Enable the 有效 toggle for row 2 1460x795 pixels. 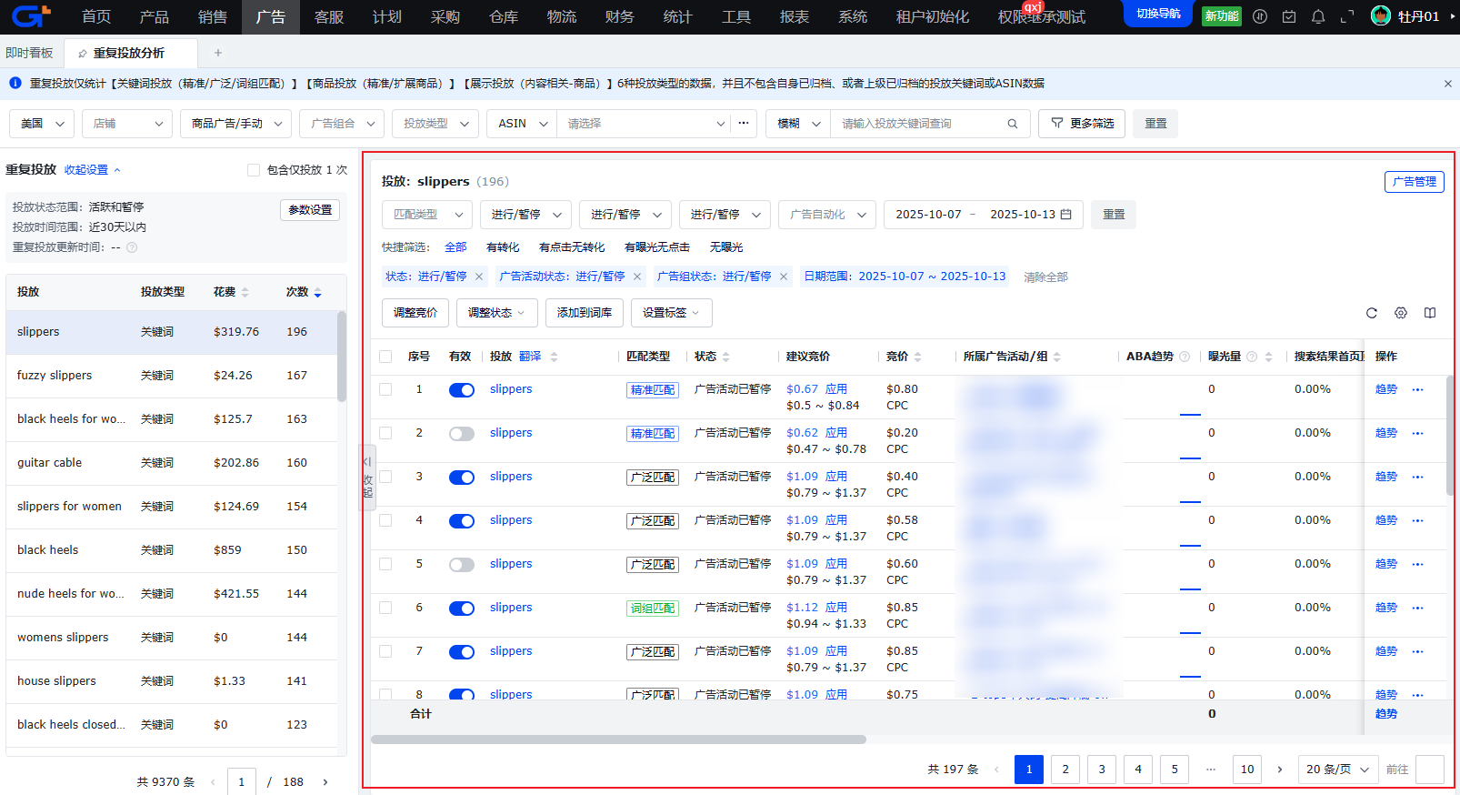point(462,434)
